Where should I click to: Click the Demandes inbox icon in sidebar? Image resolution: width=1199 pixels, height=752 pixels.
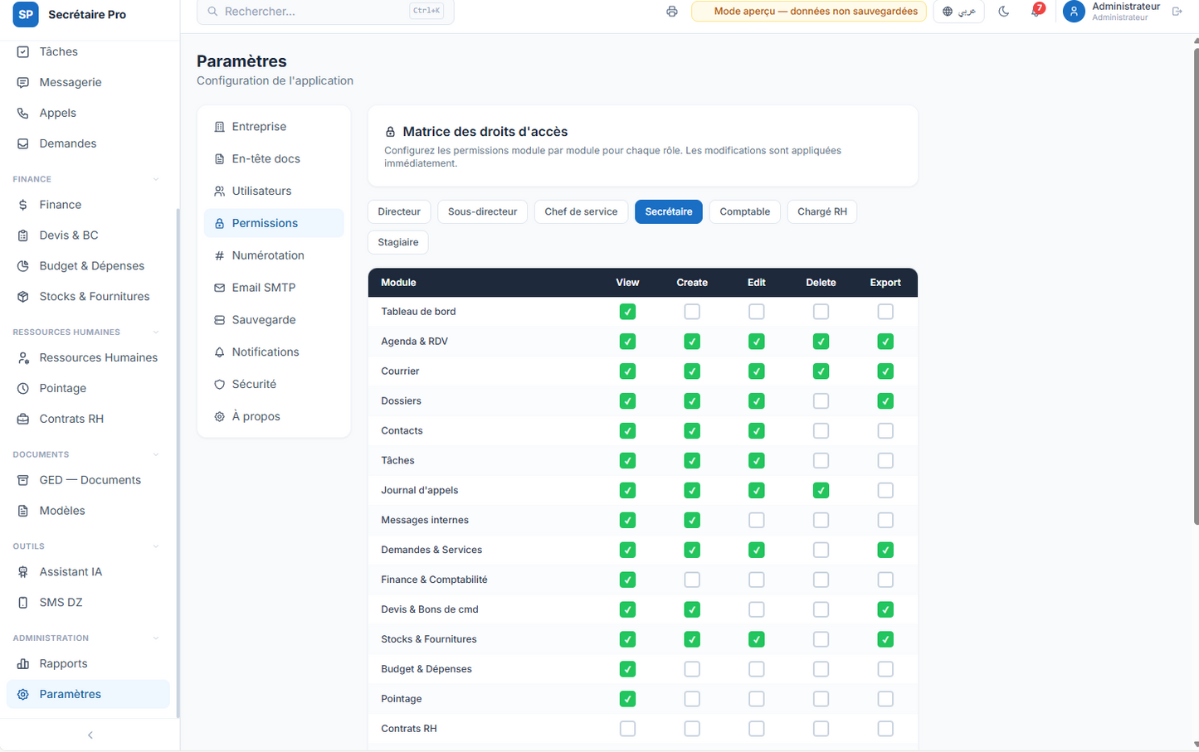[x=23, y=143]
